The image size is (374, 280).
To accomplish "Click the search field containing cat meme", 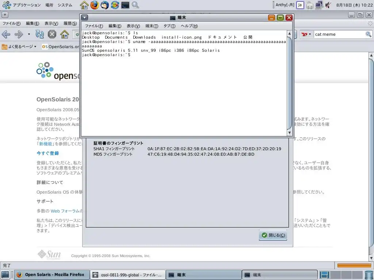I will [339, 34].
